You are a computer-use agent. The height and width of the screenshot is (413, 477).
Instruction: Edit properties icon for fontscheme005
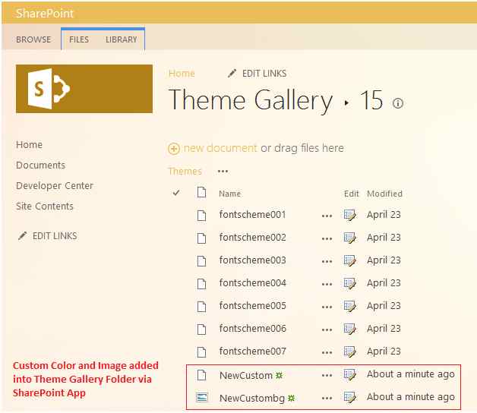pos(350,307)
